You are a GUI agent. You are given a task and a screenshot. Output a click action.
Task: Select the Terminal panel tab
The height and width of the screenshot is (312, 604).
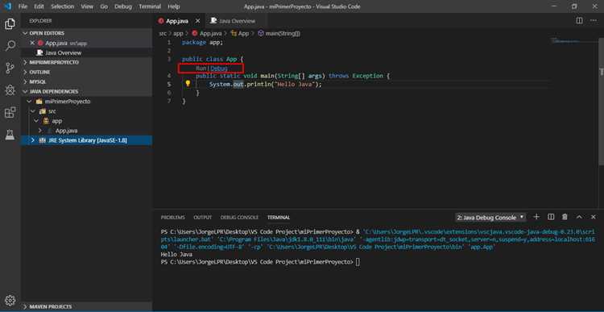(279, 217)
